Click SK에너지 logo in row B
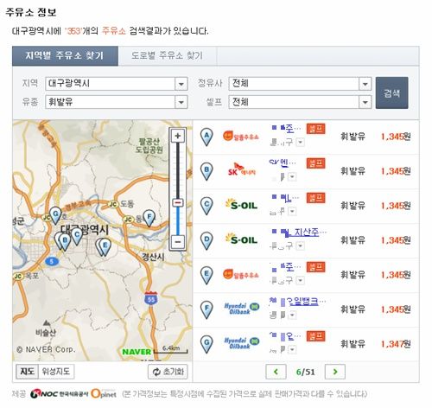The height and width of the screenshot is (408, 432). point(241,170)
